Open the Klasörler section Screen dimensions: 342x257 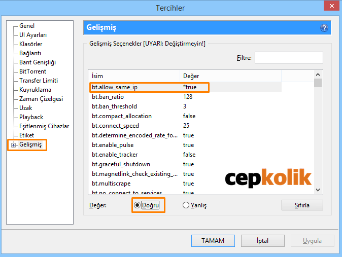pos(31,44)
